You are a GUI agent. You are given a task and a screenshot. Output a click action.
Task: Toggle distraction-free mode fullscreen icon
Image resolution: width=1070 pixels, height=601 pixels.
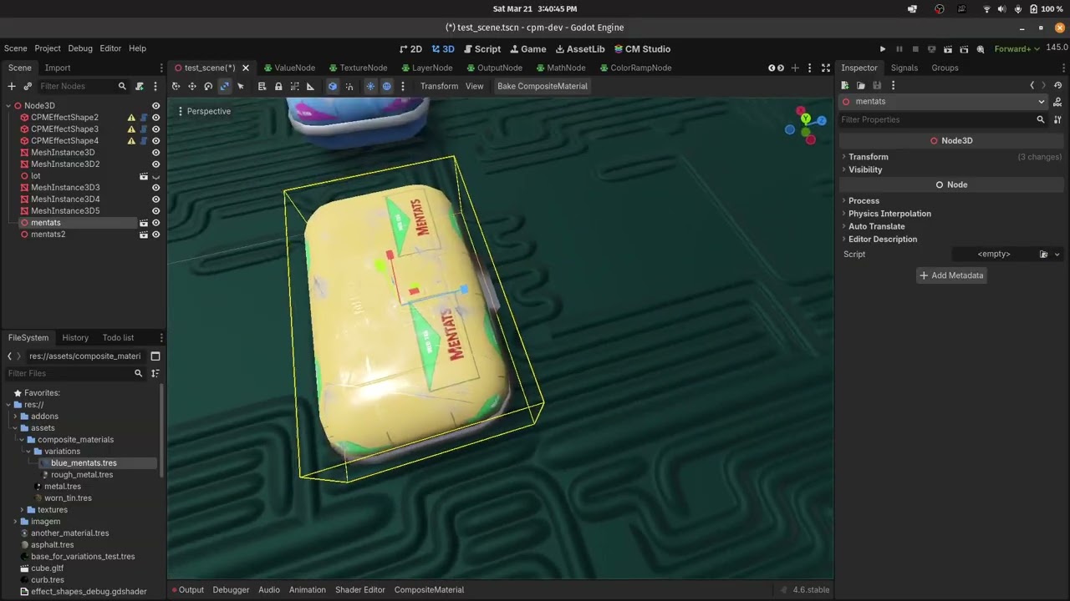[x=826, y=68]
